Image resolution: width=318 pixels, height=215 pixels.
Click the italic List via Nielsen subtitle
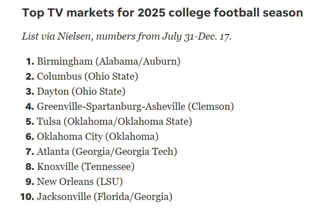(126, 37)
